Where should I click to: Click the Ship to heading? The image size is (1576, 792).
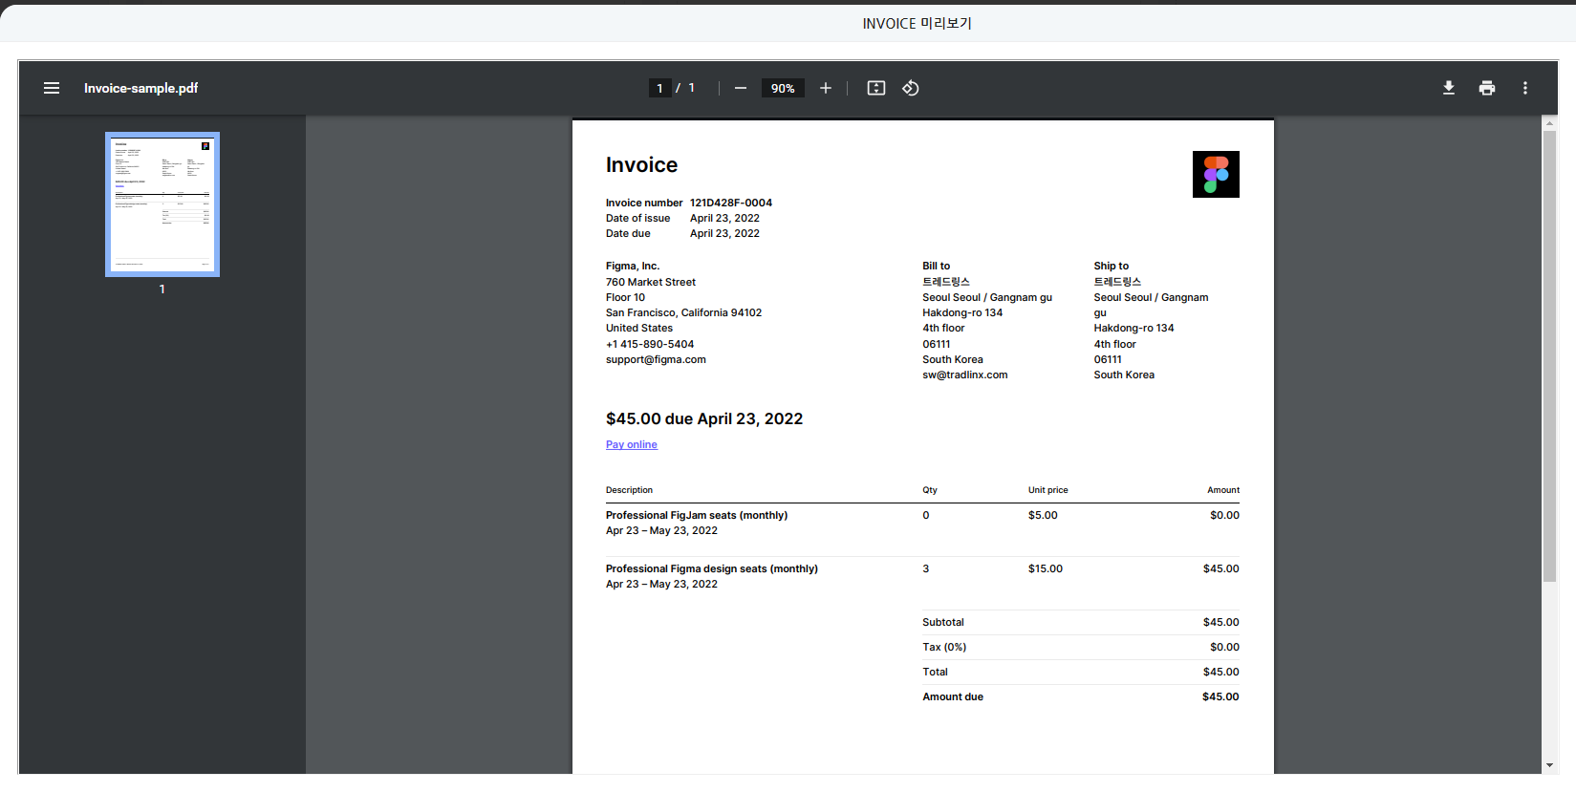1112,266
